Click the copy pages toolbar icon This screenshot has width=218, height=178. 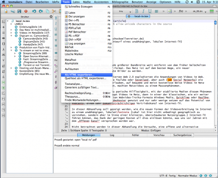point(48,11)
